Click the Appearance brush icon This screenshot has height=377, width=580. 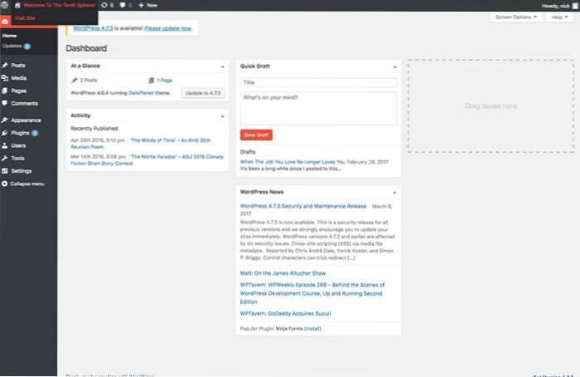5,120
